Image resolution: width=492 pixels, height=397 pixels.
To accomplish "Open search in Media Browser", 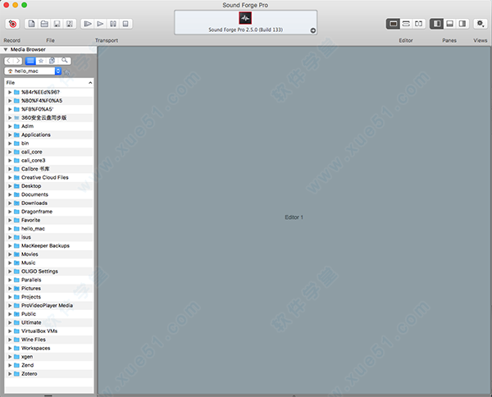I will pyautogui.click(x=65, y=61).
